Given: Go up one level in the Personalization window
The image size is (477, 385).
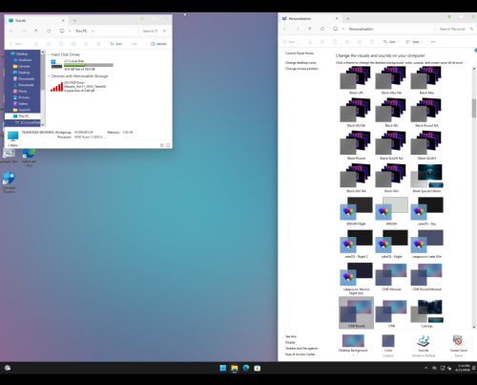Looking at the screenshot, I should coord(310,29).
